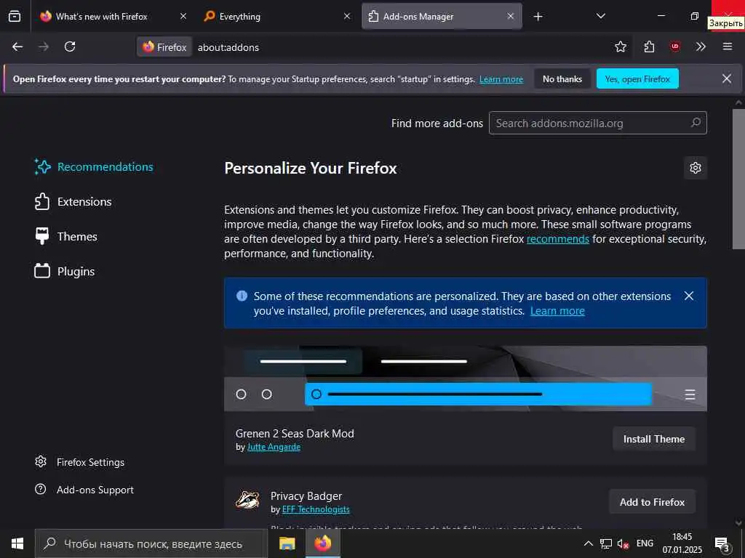Screen dimensions: 745x558
Task: Dismiss the startup notification bar
Action: click(727, 78)
